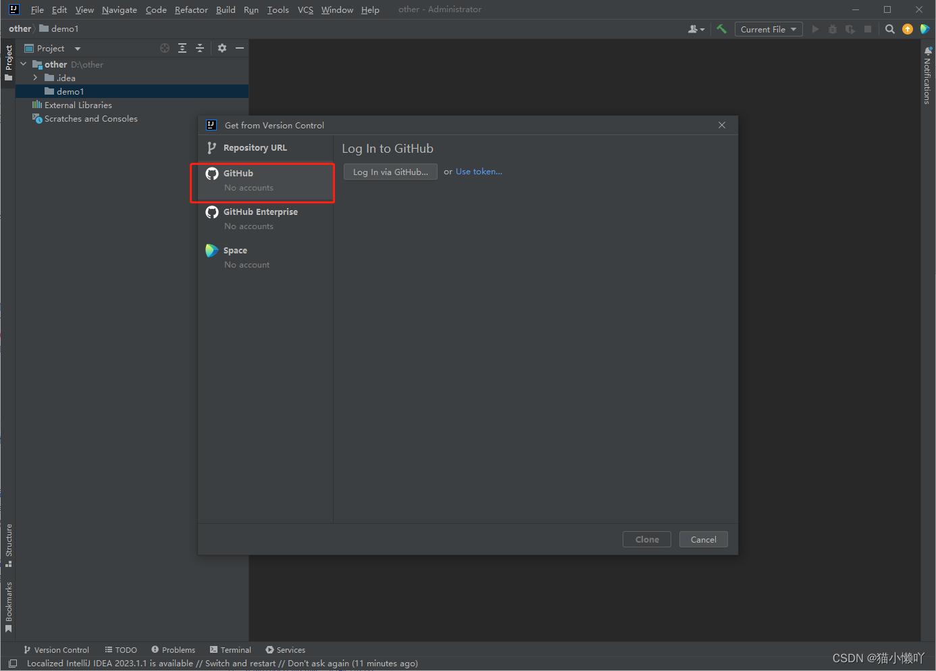
Task: Open the Code menu
Action: point(156,9)
